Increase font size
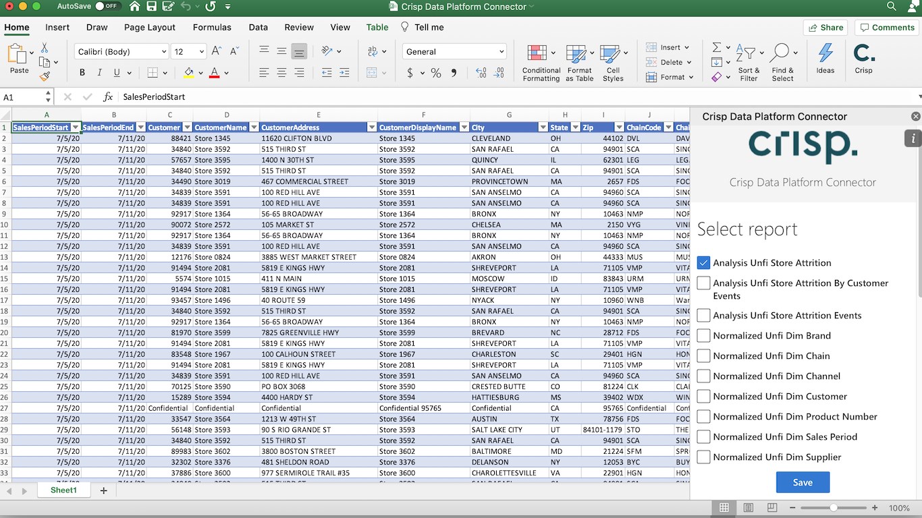922x518 pixels. (217, 51)
